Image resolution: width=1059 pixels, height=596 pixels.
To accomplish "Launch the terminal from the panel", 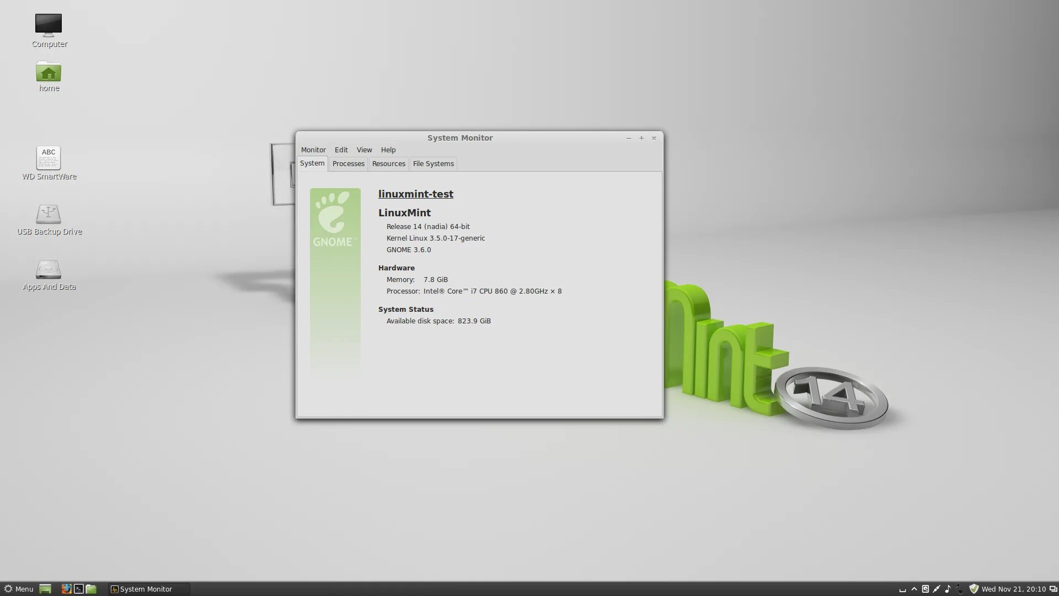I will [x=79, y=589].
